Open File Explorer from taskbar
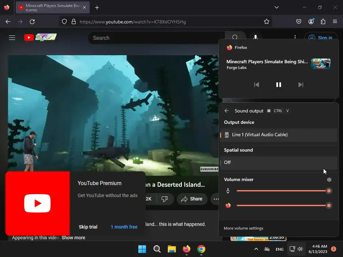 [172, 249]
